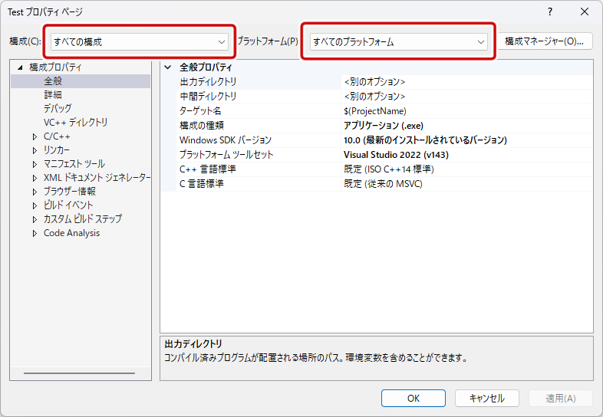Select 詳細 in the tree
The width and height of the screenshot is (603, 417).
53,94
